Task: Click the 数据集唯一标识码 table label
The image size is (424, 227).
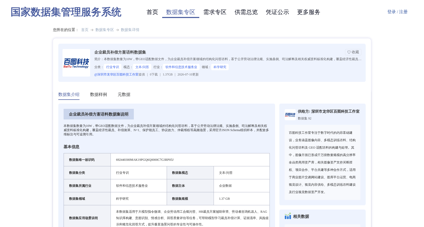Action: point(82,160)
